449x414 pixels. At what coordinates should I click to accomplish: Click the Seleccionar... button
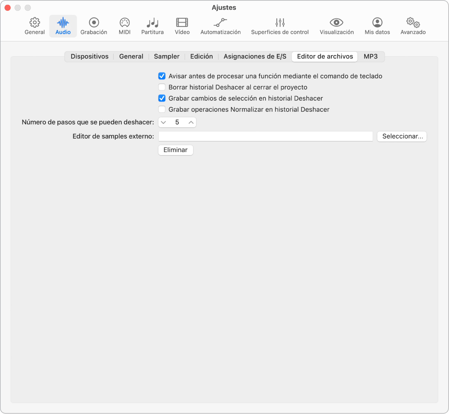tap(402, 136)
